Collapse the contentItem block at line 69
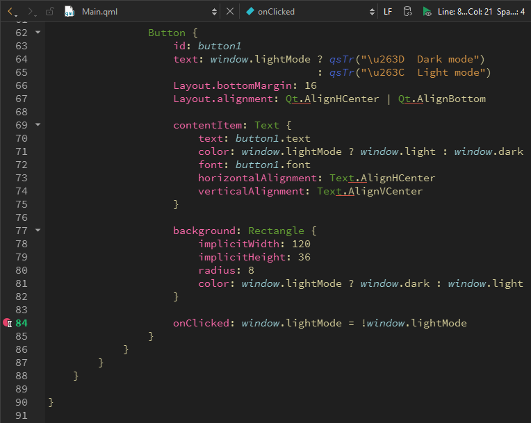This screenshot has height=423, width=531. [x=38, y=125]
